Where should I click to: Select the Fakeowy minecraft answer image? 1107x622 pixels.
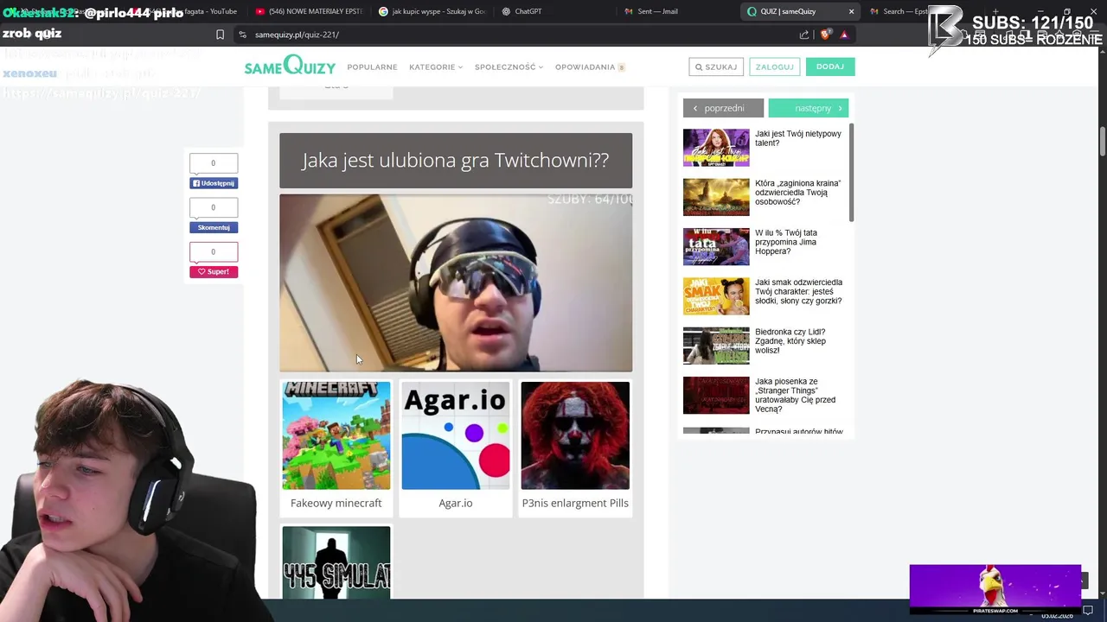pos(336,435)
